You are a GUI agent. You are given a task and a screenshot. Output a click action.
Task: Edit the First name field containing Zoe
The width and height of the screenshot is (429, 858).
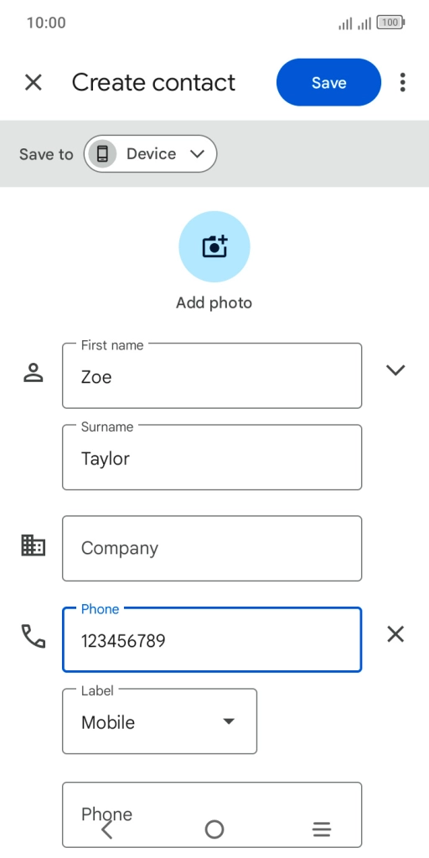pyautogui.click(x=212, y=375)
